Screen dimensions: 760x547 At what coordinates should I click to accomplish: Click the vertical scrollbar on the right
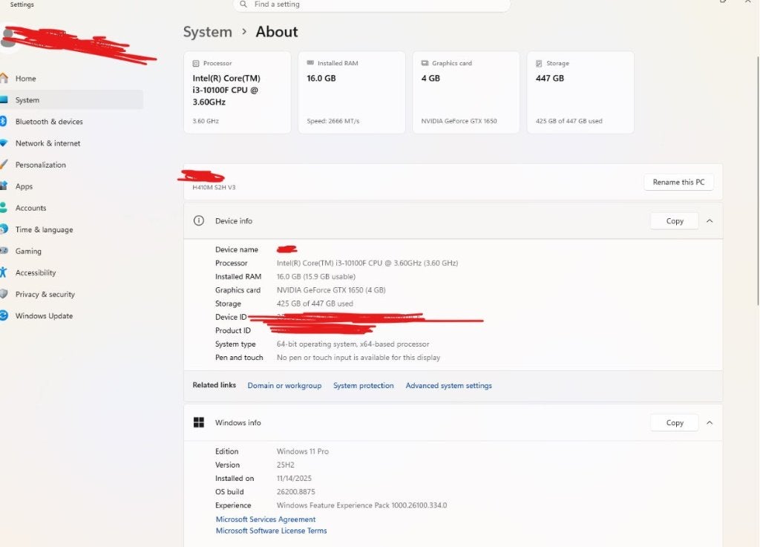coord(757,180)
